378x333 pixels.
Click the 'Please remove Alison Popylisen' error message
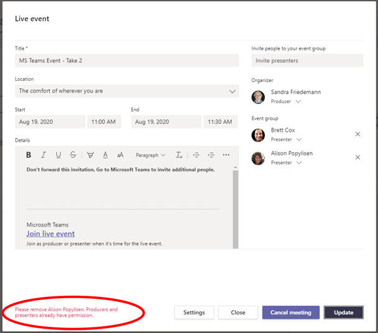[67, 312]
